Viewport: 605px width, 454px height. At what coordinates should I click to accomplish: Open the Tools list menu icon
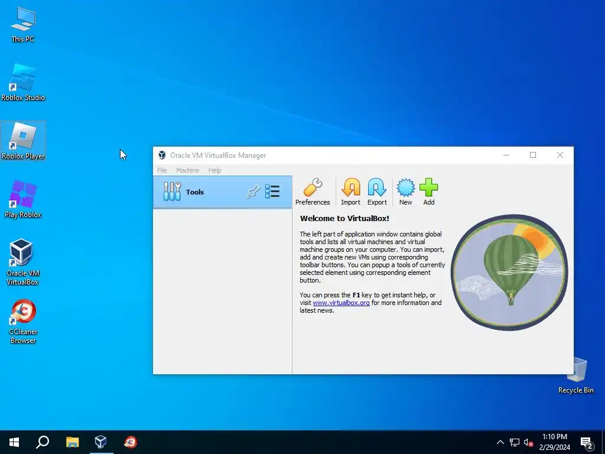(272, 192)
